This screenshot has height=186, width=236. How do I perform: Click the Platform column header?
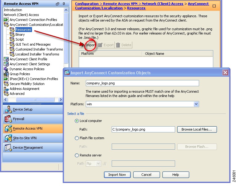coord(110,54)
